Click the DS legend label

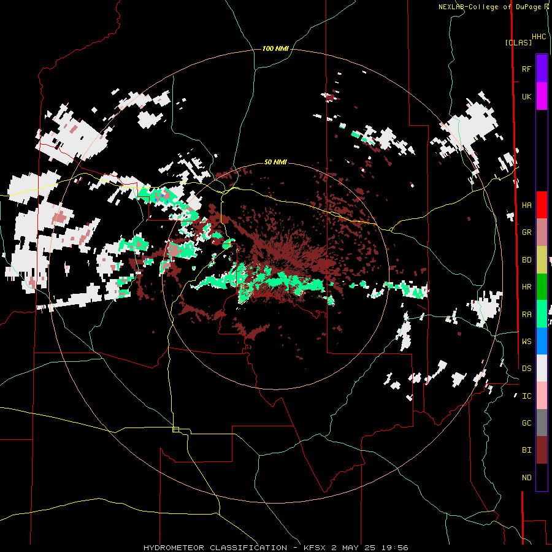click(x=526, y=369)
